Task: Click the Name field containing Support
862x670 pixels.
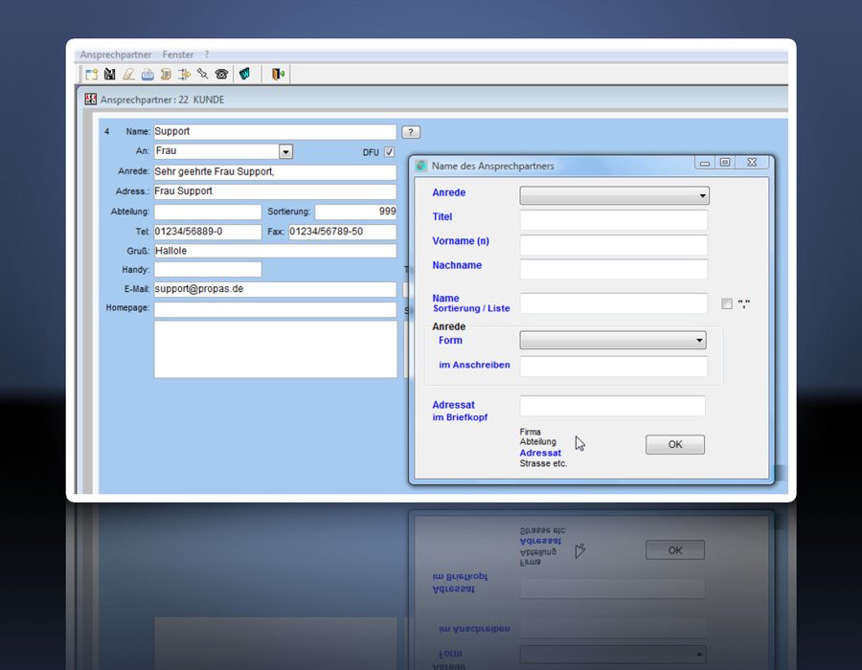Action: tap(275, 132)
